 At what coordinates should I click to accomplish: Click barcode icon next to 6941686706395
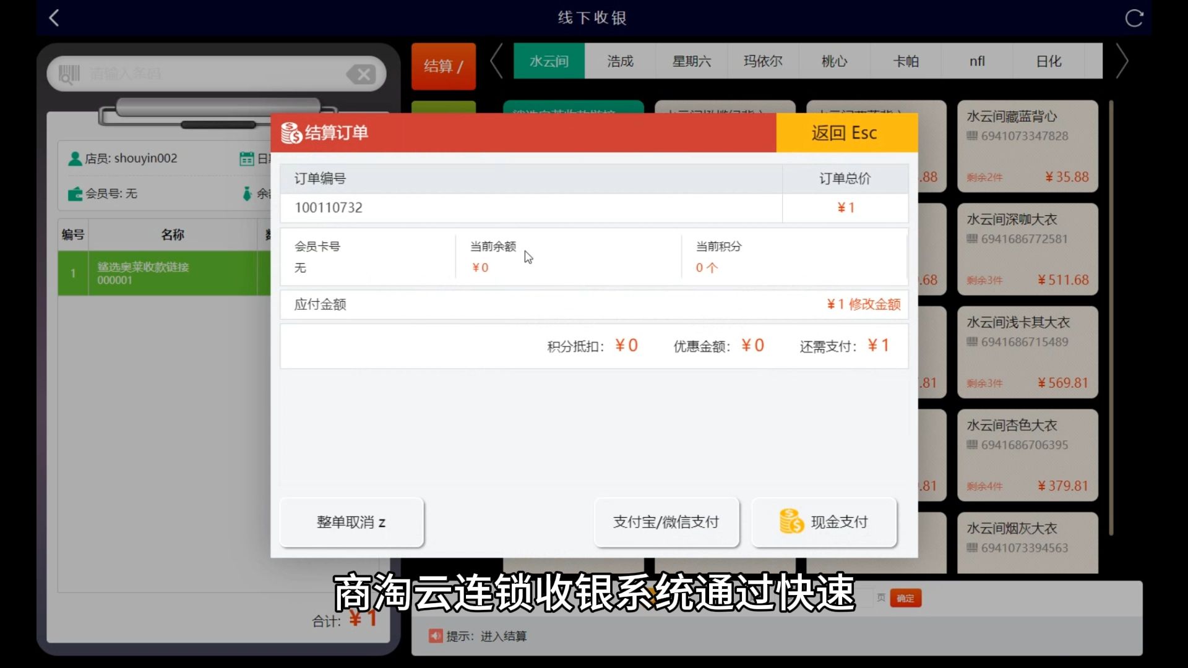pyautogui.click(x=972, y=445)
